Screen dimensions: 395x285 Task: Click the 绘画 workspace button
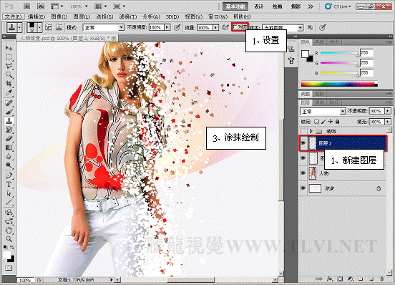[x=277, y=6]
